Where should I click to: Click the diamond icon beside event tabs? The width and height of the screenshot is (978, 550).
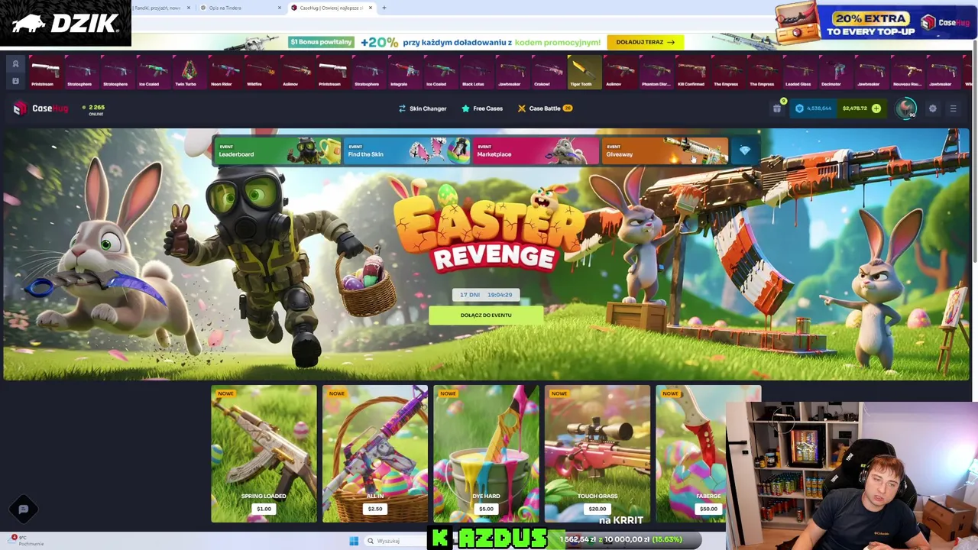click(745, 151)
